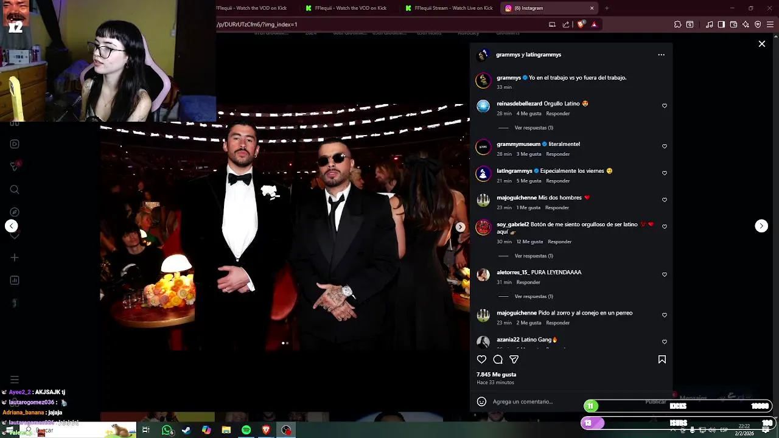Click the browser address bar URL
The height and width of the screenshot is (438, 779).
coord(257,24)
